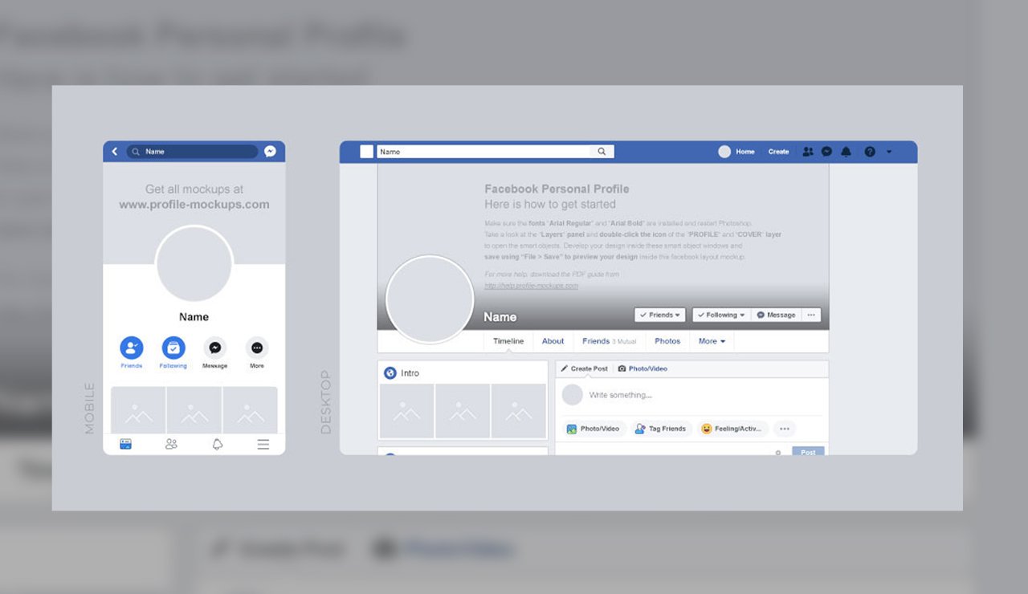This screenshot has width=1028, height=594.
Task: Open Messenger icon in mobile header
Action: pos(271,152)
